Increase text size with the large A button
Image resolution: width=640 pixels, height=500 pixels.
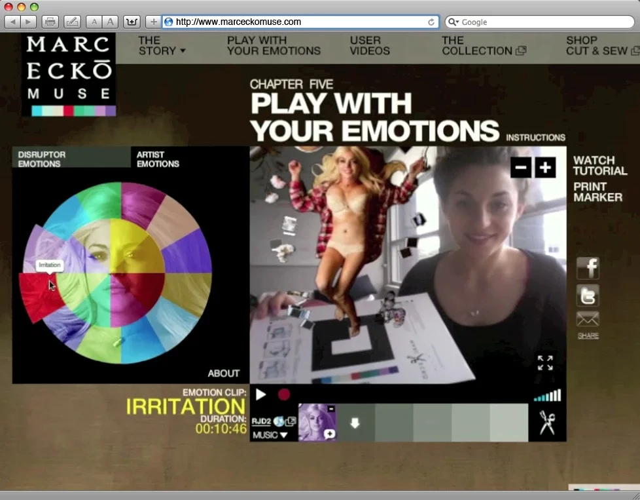coord(110,22)
